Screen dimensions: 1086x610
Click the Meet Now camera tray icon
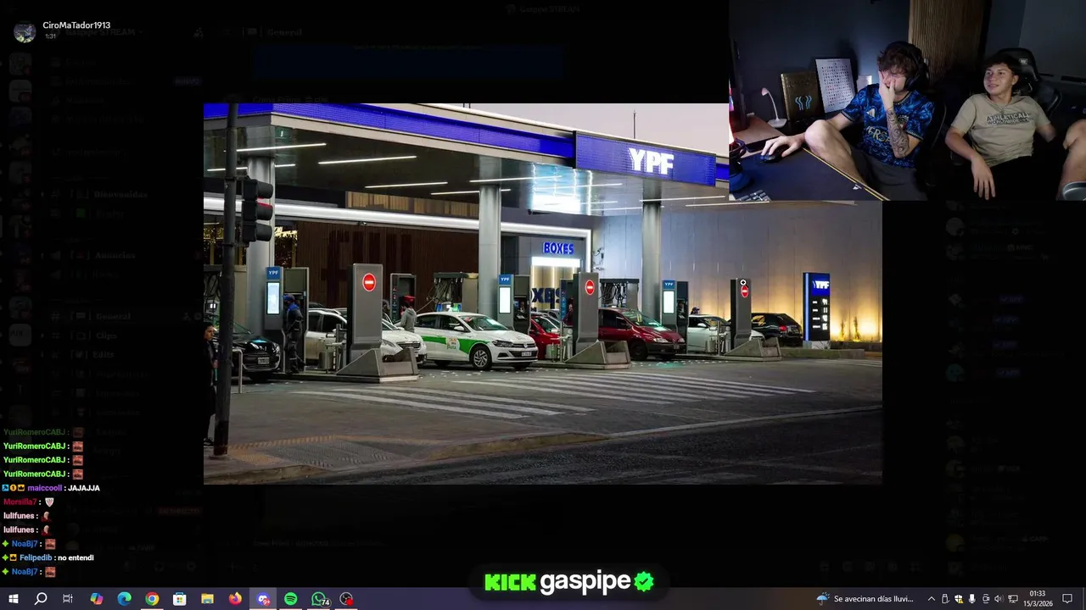coord(985,598)
